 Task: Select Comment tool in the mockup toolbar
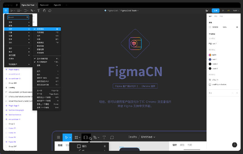pos(112,137)
